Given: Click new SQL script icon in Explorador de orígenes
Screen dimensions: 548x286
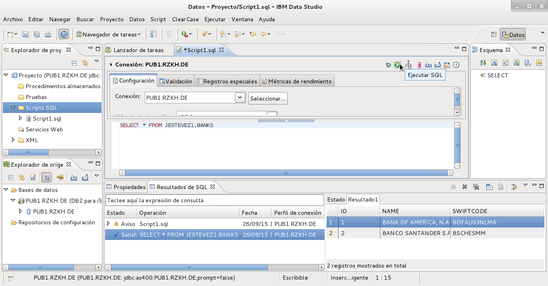Looking at the screenshot, I should [x=33, y=177].
